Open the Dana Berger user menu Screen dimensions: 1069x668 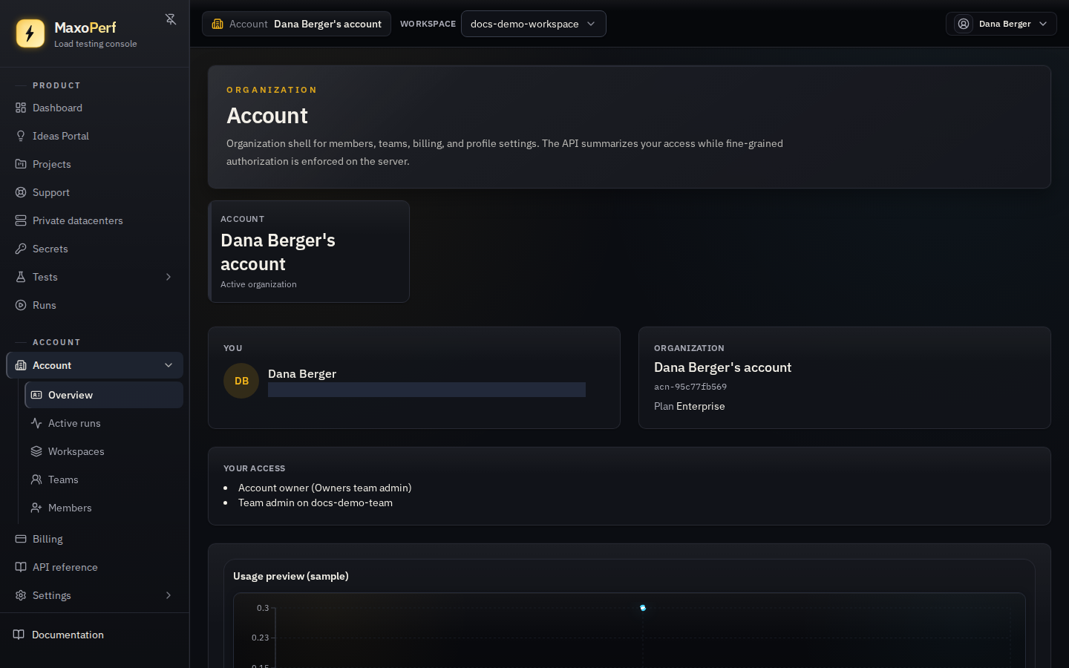1001,24
